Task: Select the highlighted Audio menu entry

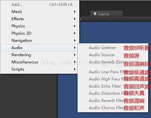Action: (x=39, y=48)
